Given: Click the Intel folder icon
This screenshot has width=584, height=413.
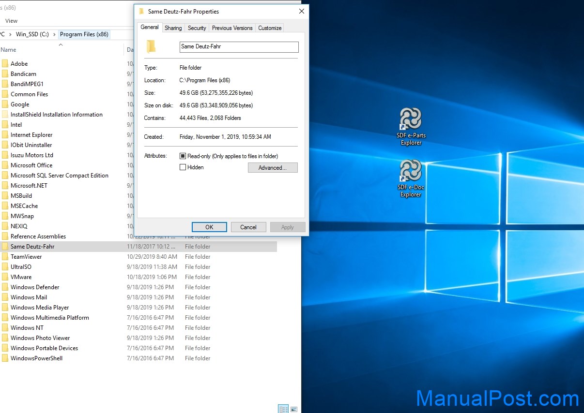Looking at the screenshot, I should coord(5,125).
